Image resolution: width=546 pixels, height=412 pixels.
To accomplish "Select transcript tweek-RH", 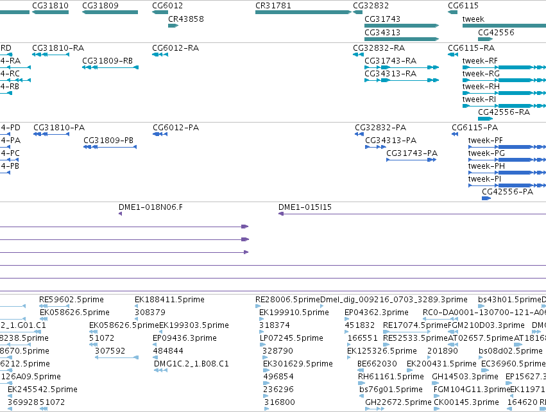I will pos(481,87).
